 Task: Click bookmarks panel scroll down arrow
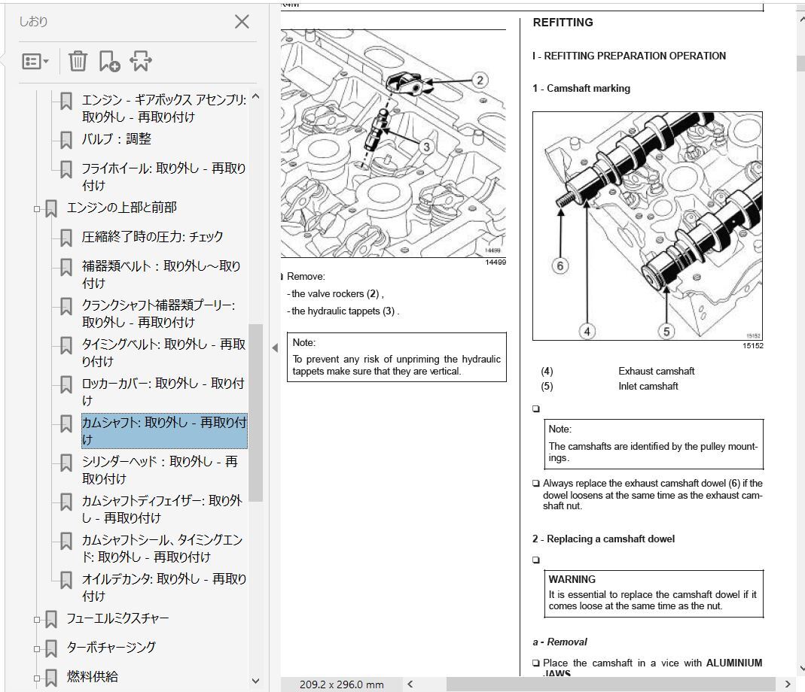click(256, 681)
